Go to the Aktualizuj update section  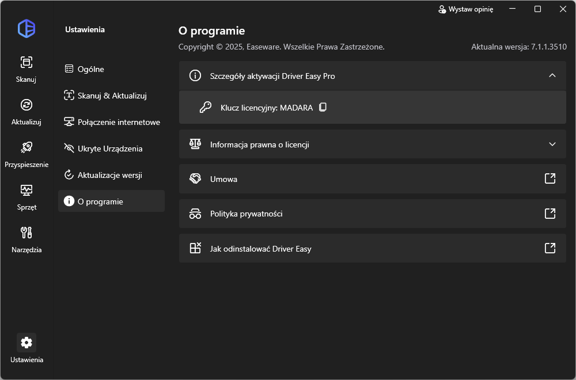coord(26,112)
